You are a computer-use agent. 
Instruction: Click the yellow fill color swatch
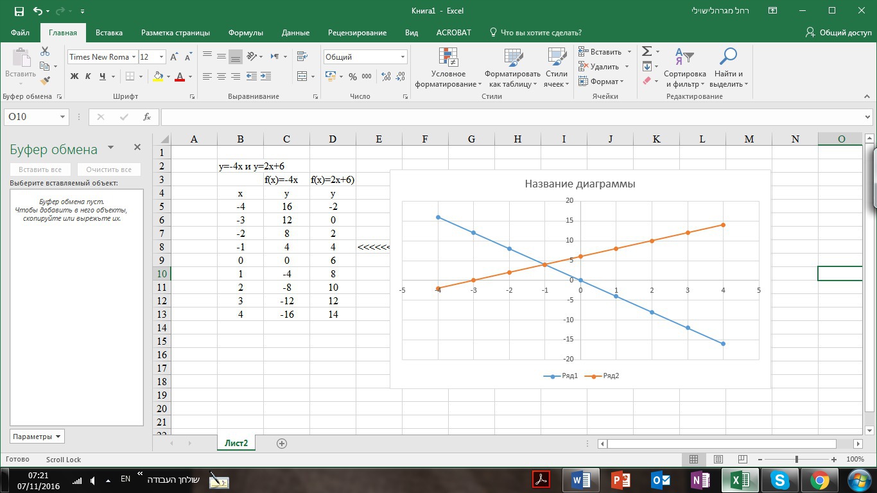point(158,76)
